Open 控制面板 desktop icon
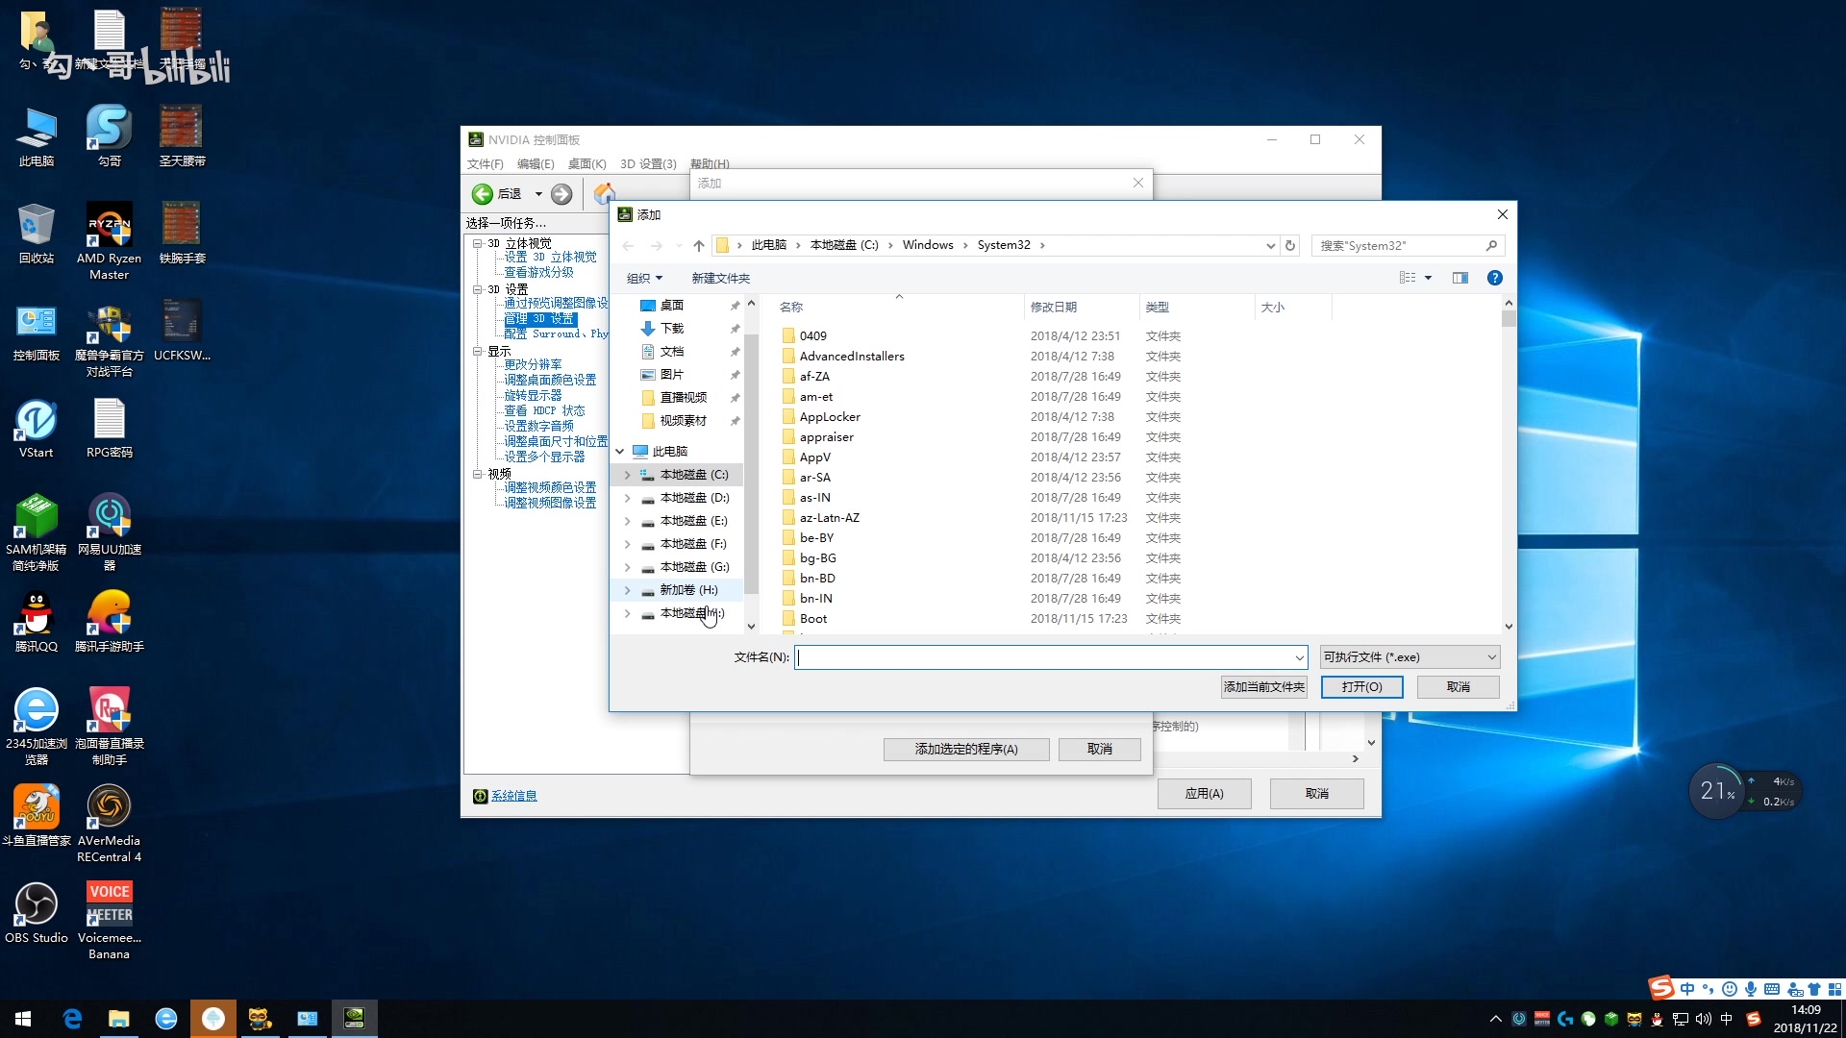 tap(37, 332)
